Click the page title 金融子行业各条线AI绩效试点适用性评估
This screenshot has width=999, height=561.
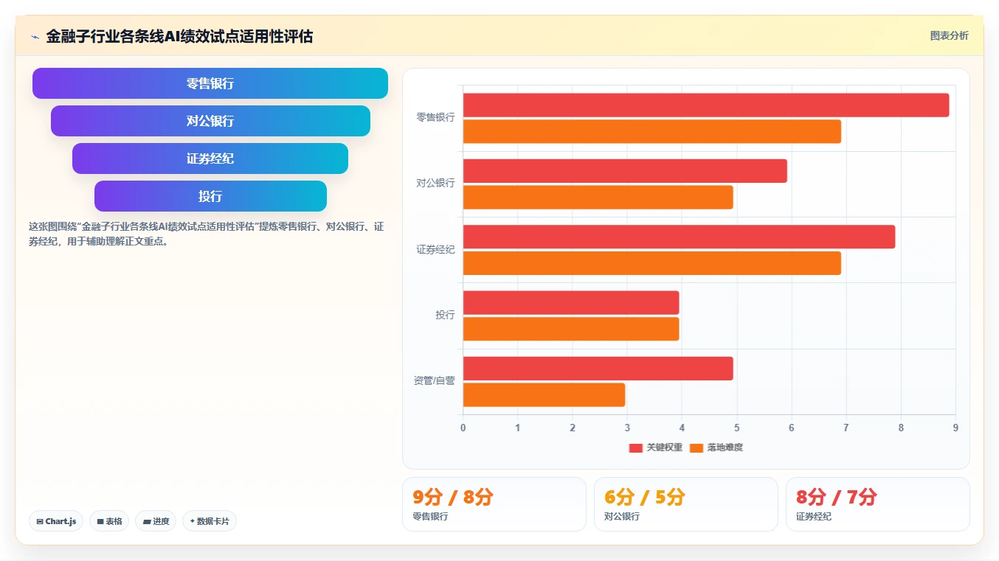[x=179, y=36]
